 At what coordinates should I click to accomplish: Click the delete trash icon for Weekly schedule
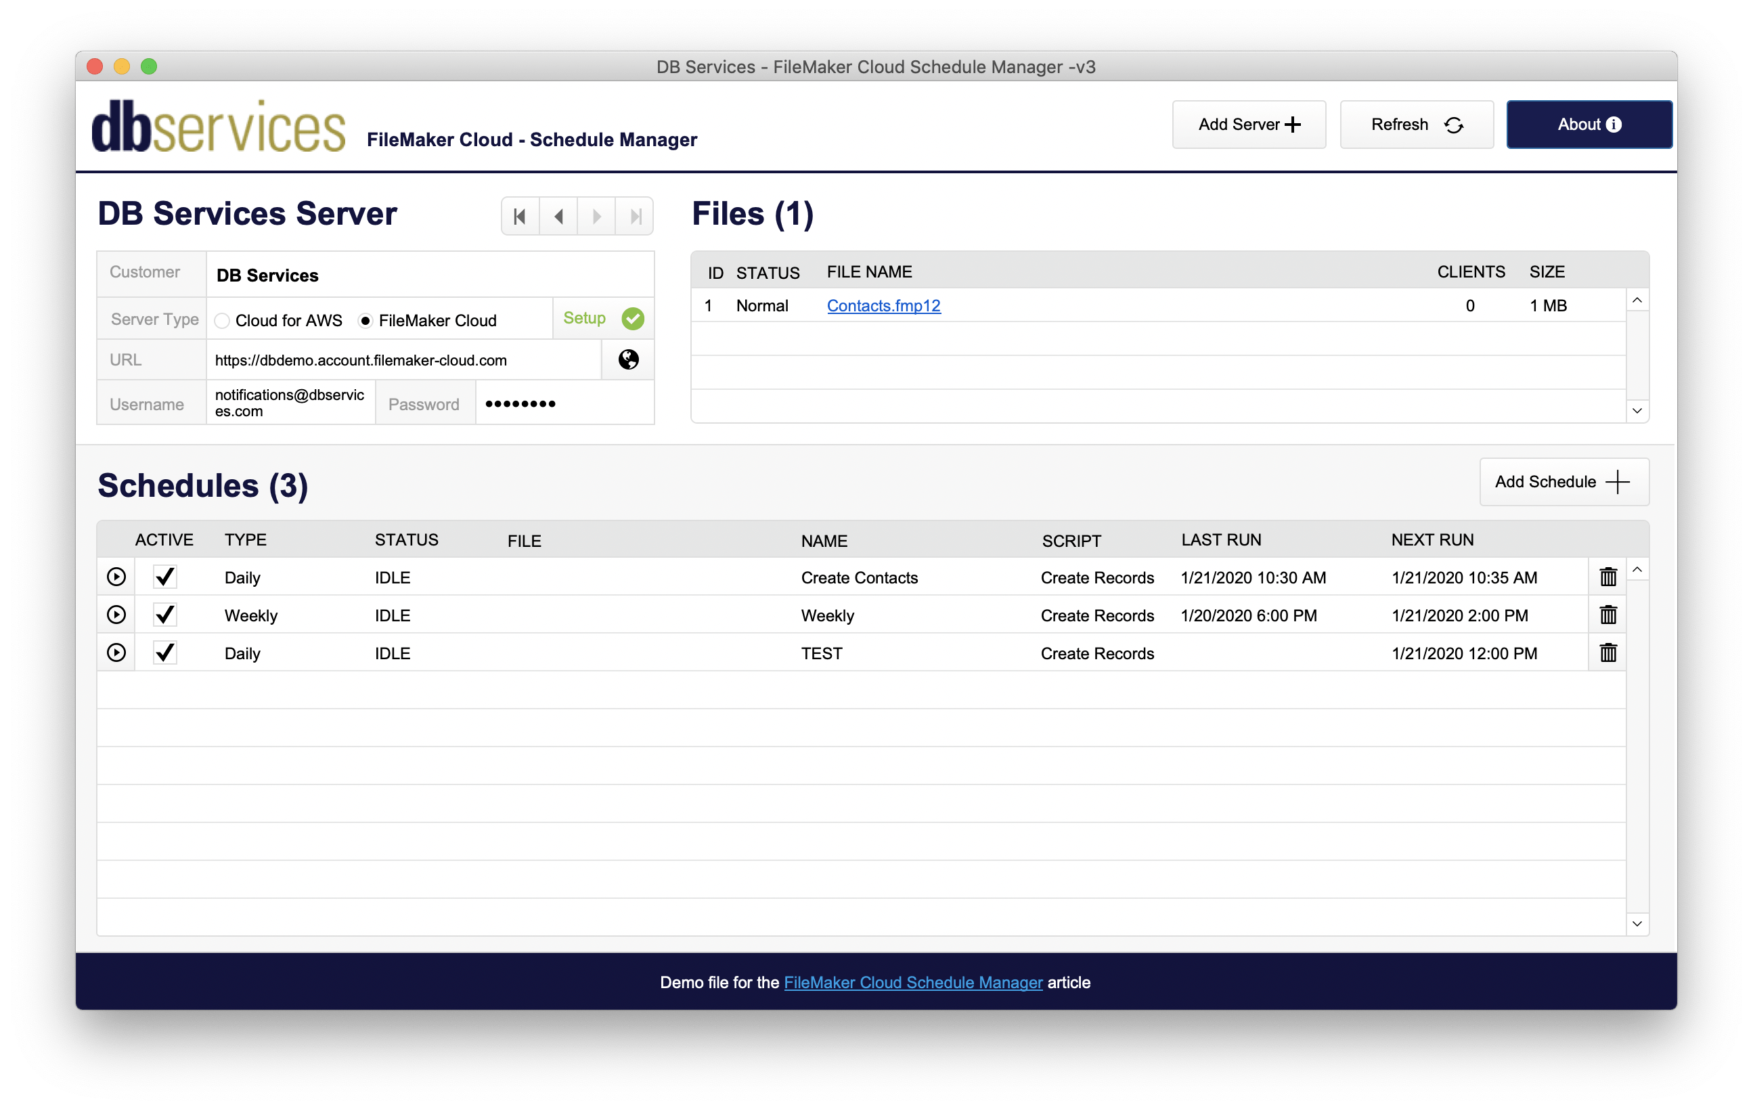(1607, 616)
